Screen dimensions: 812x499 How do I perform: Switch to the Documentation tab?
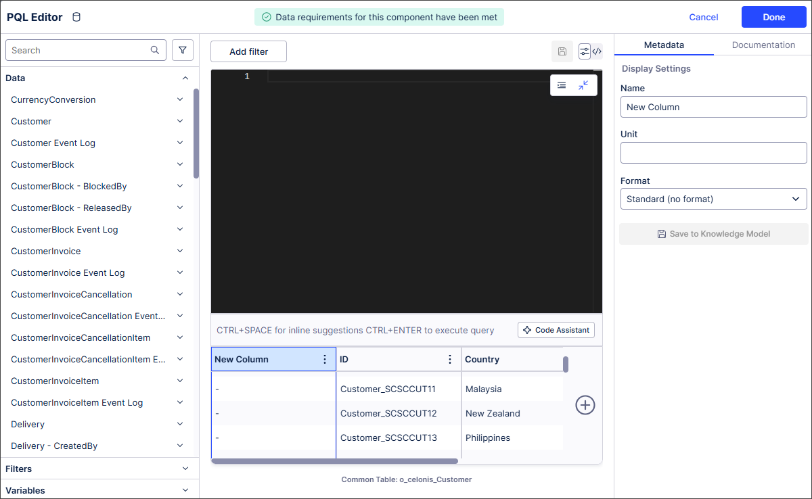763,45
